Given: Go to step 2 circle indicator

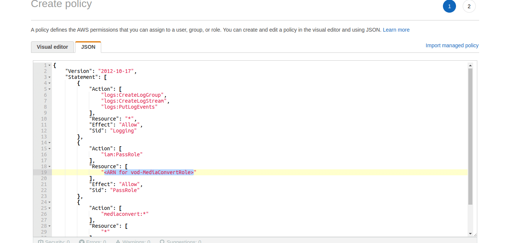Looking at the screenshot, I should click(x=469, y=6).
